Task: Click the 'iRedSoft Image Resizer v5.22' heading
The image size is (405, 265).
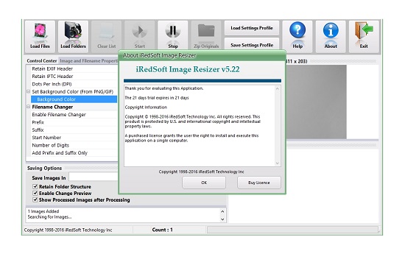Action: (x=188, y=69)
